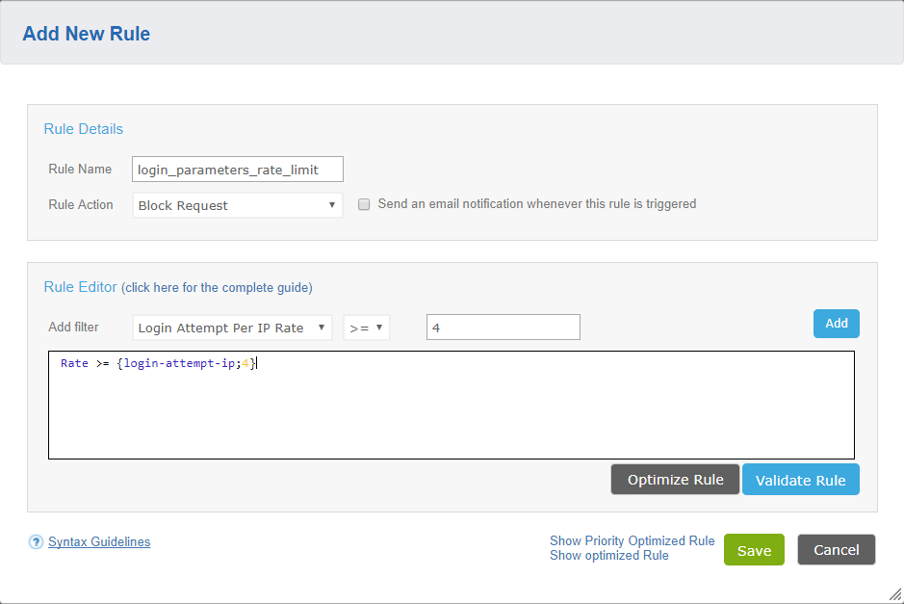This screenshot has height=604, width=904.
Task: Save the new rule
Action: coord(754,550)
